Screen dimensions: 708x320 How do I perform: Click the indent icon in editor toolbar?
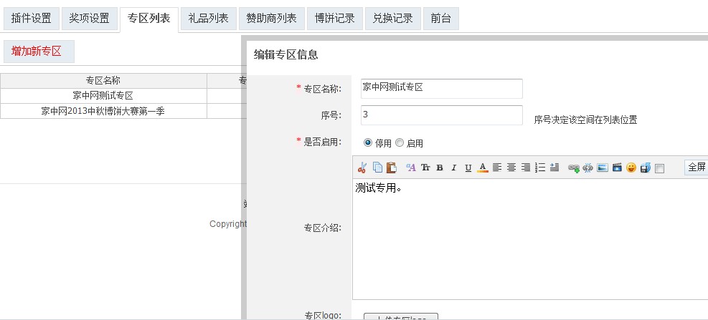click(554, 168)
